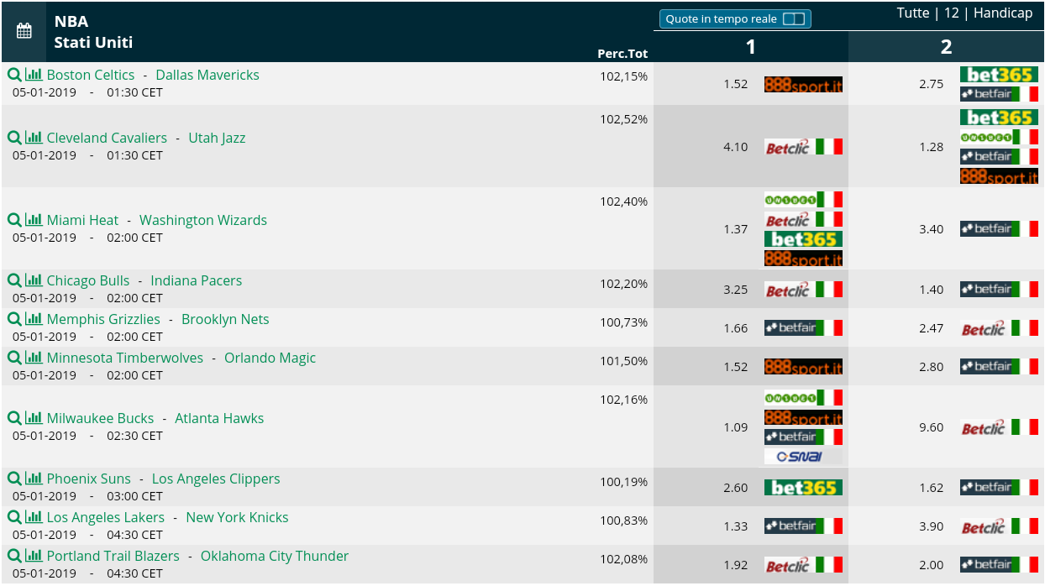1045x586 pixels.
Task: Click the Betclic logo for Trail Blazers 1.92 odds
Action: coord(803,565)
